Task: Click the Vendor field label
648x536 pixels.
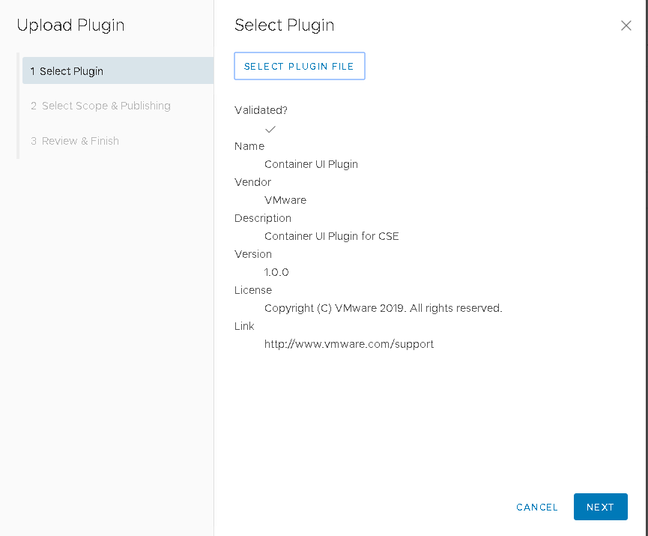Action: [x=252, y=182]
